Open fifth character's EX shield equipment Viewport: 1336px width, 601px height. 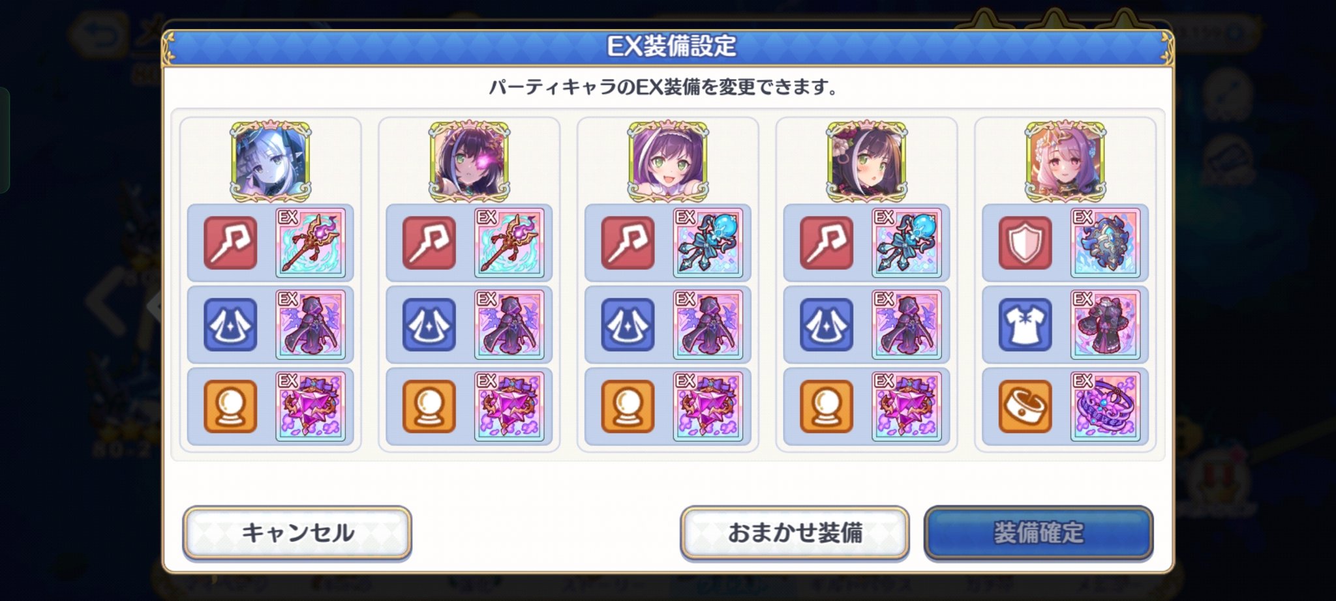[x=1106, y=242]
